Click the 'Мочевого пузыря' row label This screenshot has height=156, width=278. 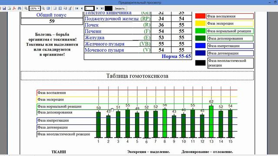[104, 50]
